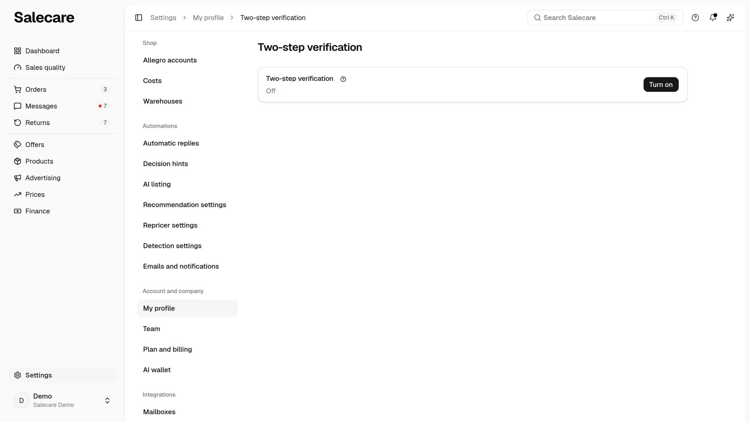Click the Dashboard grid icon
Viewport: 750px width, 422px height.
click(18, 51)
